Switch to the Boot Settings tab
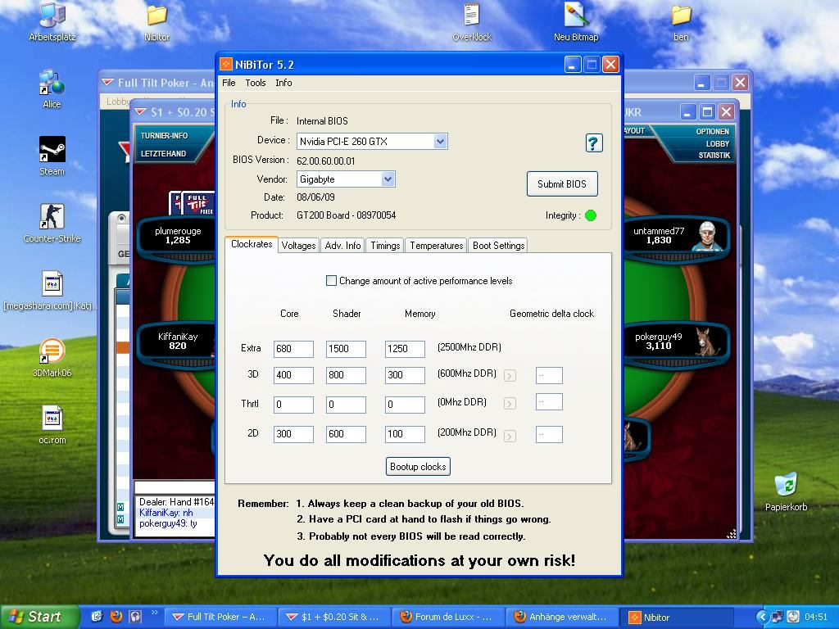 pos(499,246)
